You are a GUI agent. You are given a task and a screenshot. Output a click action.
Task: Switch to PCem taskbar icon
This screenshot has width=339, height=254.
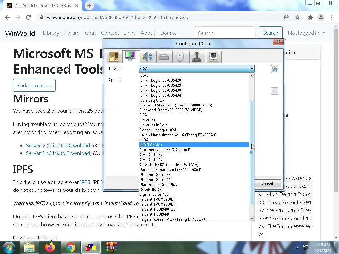pyautogui.click(x=91, y=247)
